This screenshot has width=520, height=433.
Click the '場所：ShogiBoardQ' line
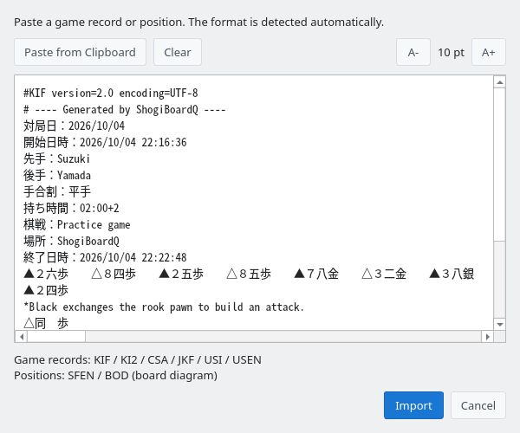71,241
